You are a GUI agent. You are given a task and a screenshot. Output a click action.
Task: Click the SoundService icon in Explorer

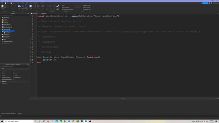click(x=3, y=38)
